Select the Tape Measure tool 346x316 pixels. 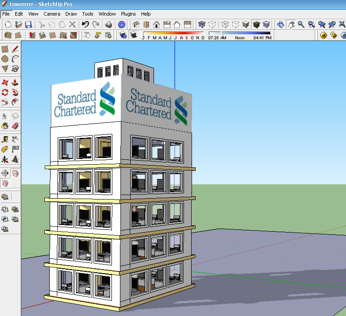pyautogui.click(x=5, y=139)
